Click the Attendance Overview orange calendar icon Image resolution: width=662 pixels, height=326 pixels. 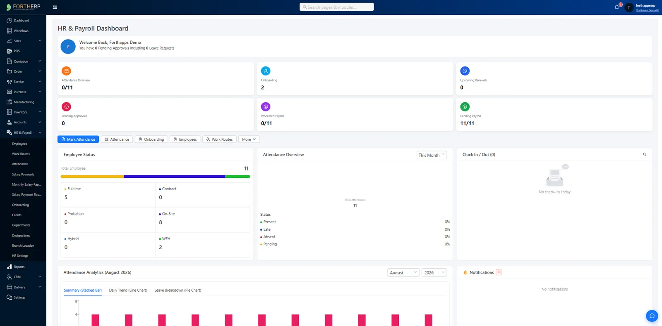(x=67, y=71)
